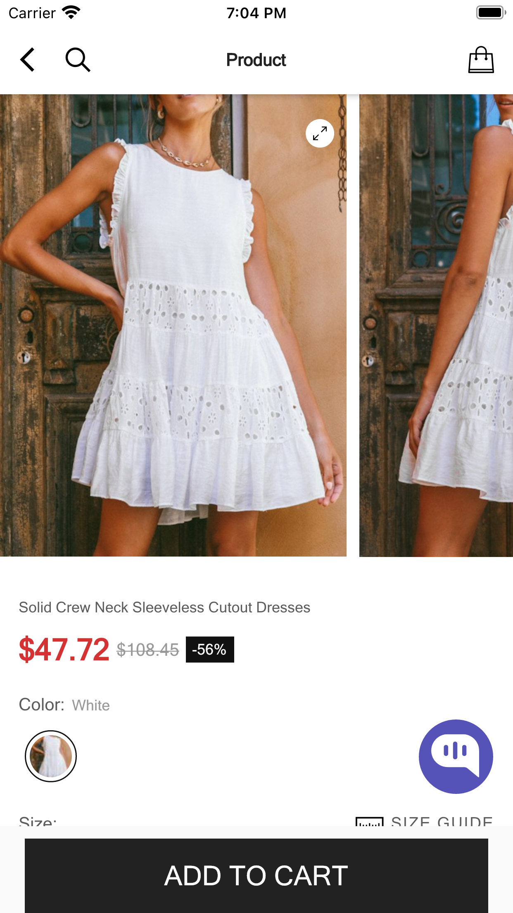513x913 pixels.
Task: Open the shopping bag cart icon
Action: click(481, 60)
